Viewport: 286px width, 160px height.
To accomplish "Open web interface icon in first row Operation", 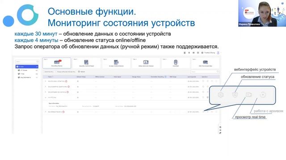I will [x=203, y=81].
